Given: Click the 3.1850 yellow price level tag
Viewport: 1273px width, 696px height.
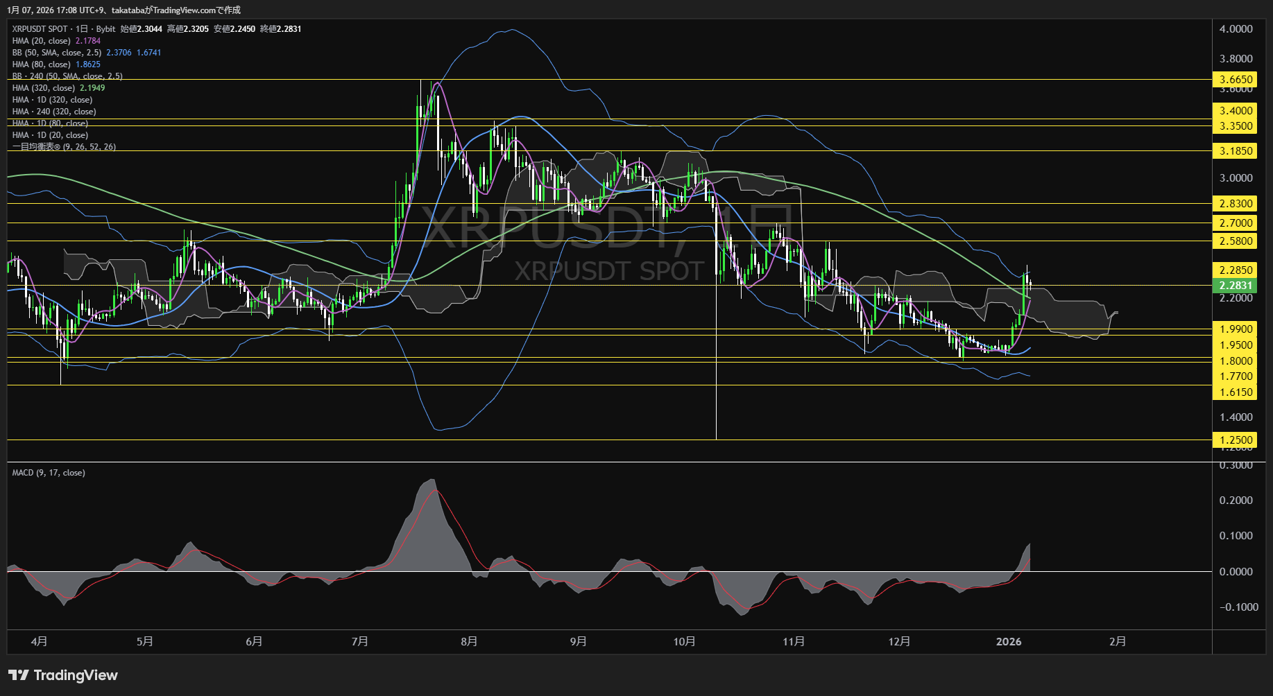Looking at the screenshot, I should coord(1235,151).
